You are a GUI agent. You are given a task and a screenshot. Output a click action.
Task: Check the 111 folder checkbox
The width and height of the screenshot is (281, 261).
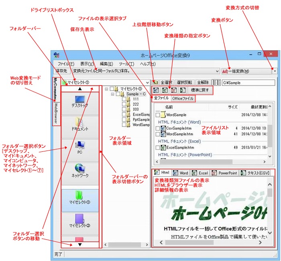click(x=124, y=99)
